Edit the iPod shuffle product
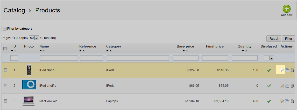The width and height of the screenshot is (297, 110). pyautogui.click(x=282, y=86)
